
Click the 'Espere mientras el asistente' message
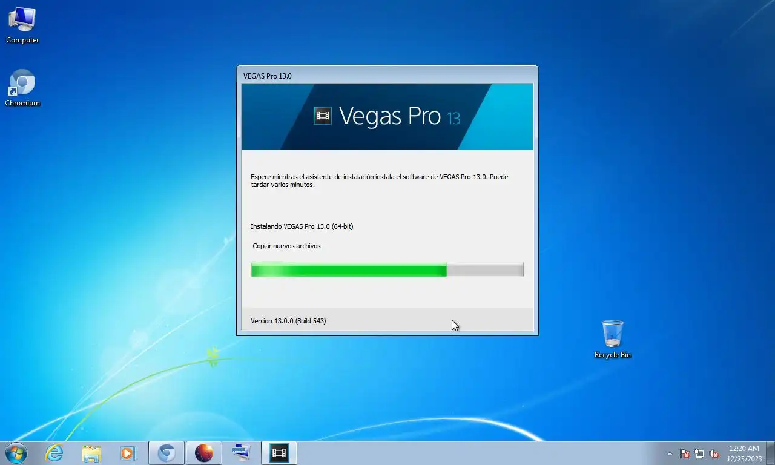(380, 181)
